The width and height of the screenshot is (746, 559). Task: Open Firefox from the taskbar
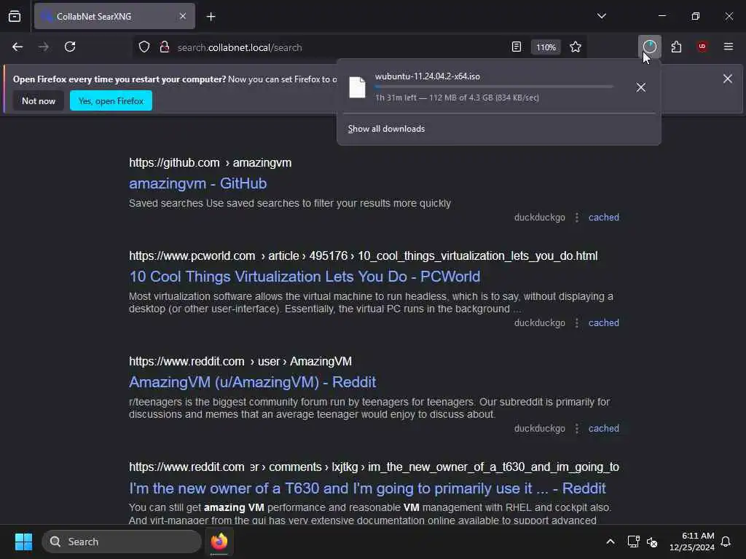219,542
